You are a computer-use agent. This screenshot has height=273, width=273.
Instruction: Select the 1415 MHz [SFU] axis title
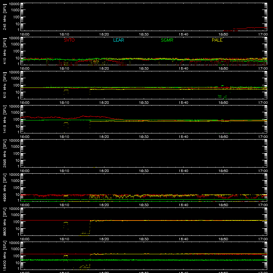(x=4, y=119)
